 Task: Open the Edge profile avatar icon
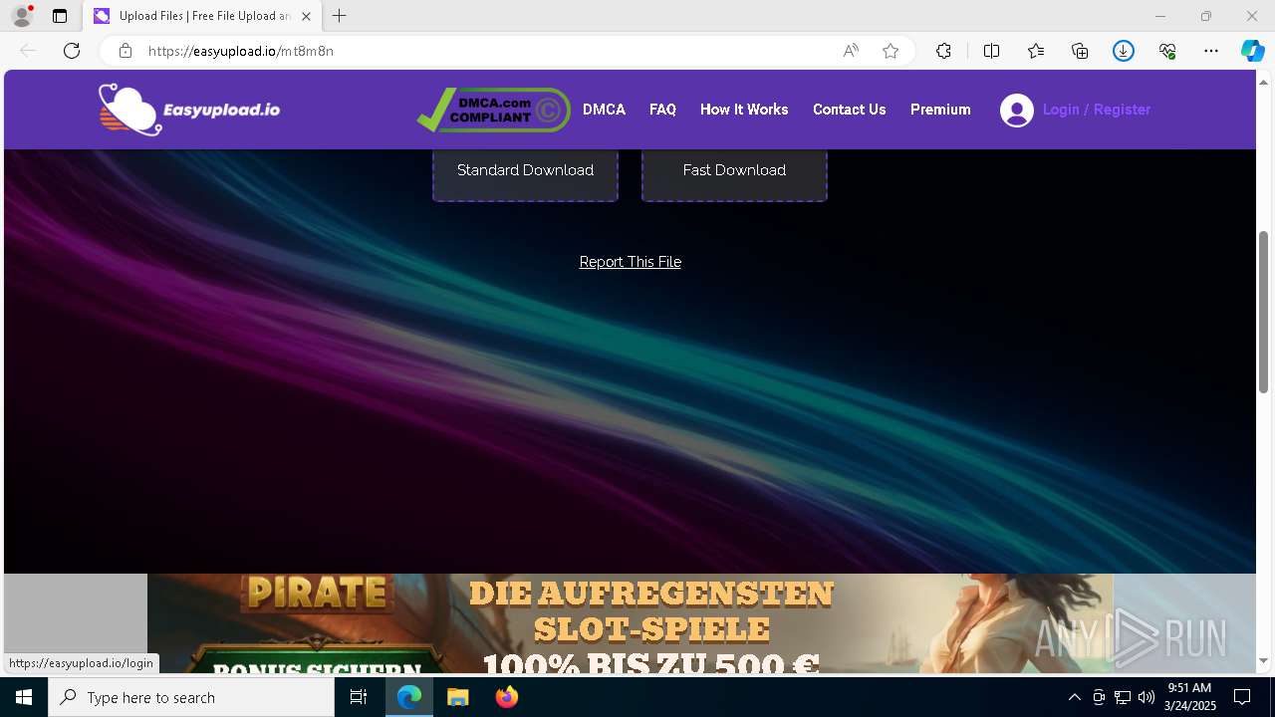tap(22, 16)
